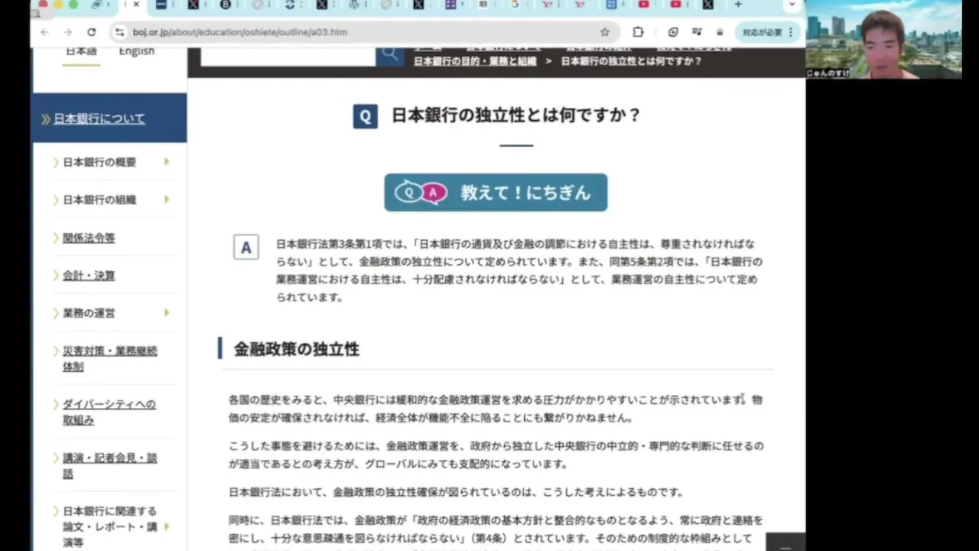Click the page-top button at bottom right

(785, 542)
